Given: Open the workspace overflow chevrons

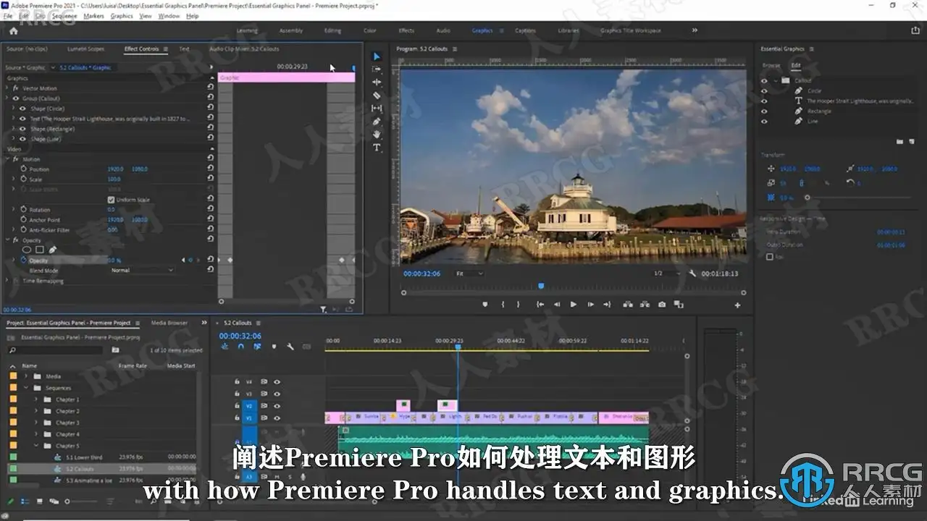Looking at the screenshot, I should point(695,30).
